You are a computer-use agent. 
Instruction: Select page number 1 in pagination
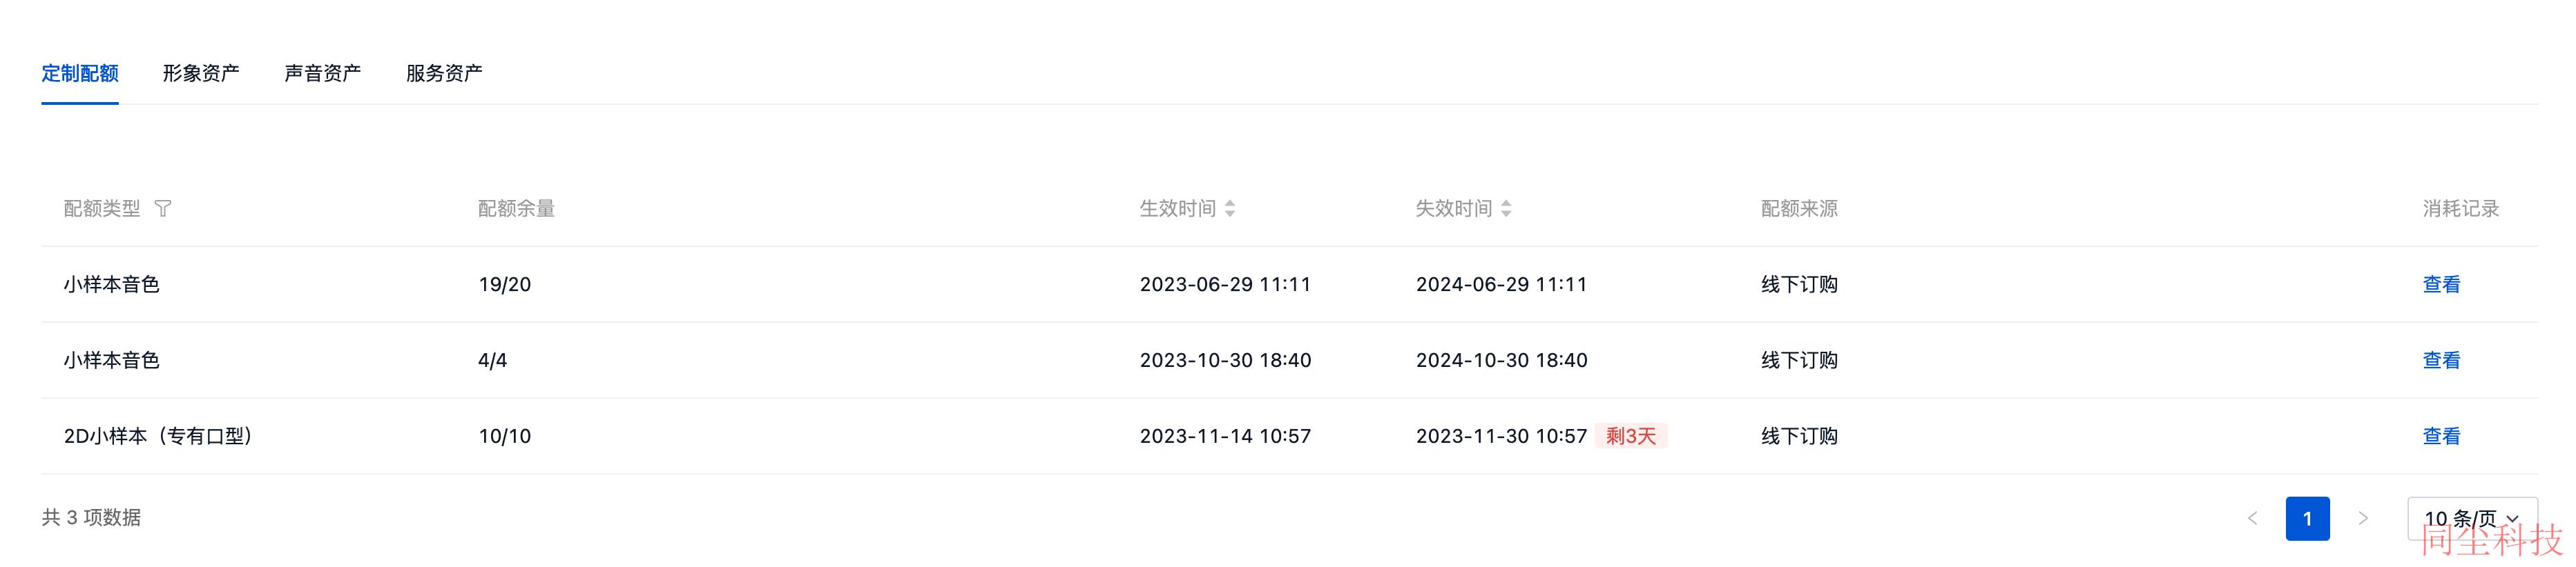(2307, 518)
